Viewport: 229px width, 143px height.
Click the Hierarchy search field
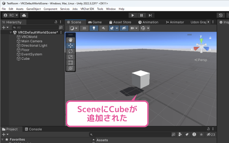[x=35, y=27]
